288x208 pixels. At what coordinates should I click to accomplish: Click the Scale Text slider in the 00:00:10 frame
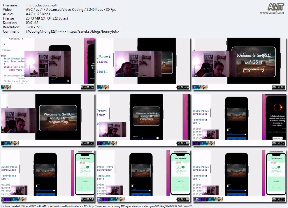[x=146, y=138]
